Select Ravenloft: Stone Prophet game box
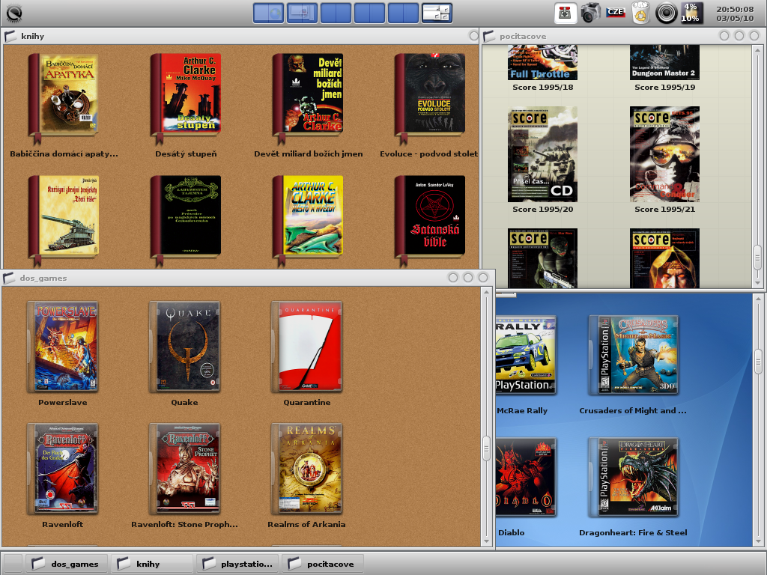This screenshot has height=575, width=767. [185, 469]
